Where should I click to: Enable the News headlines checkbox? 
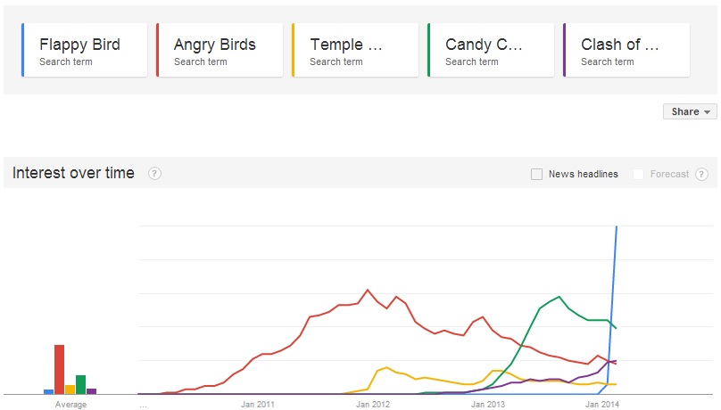click(x=536, y=174)
